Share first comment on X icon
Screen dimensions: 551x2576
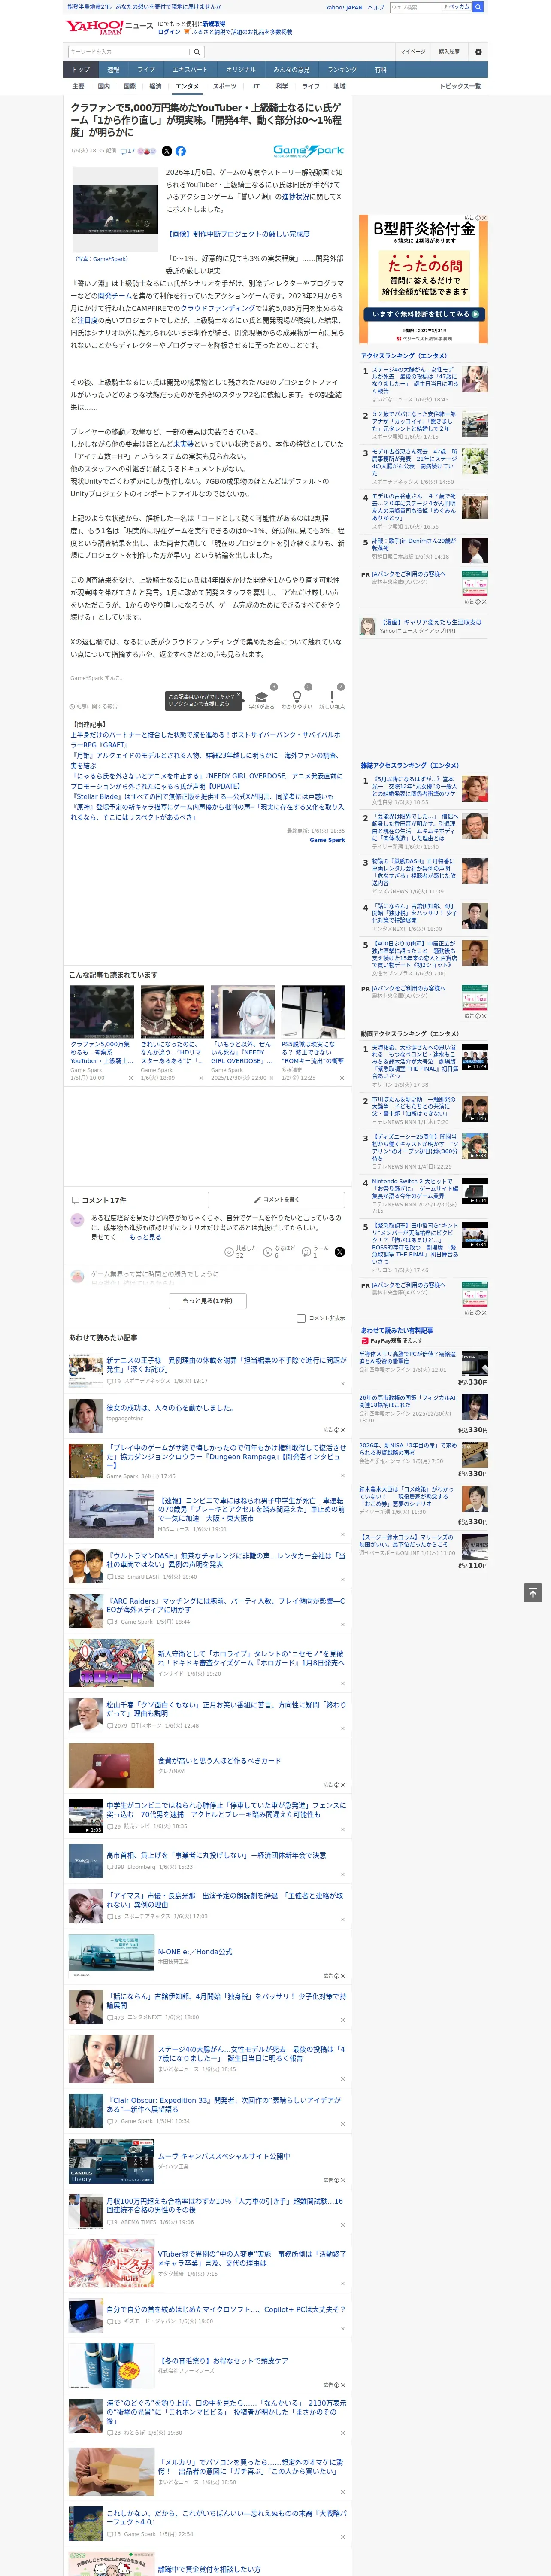tap(340, 1251)
